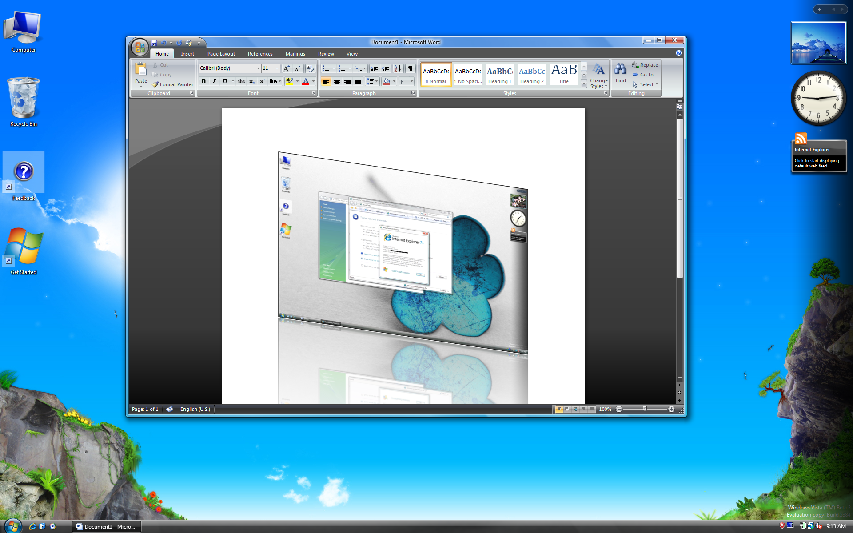
Task: Toggle italic formatting
Action: [214, 81]
